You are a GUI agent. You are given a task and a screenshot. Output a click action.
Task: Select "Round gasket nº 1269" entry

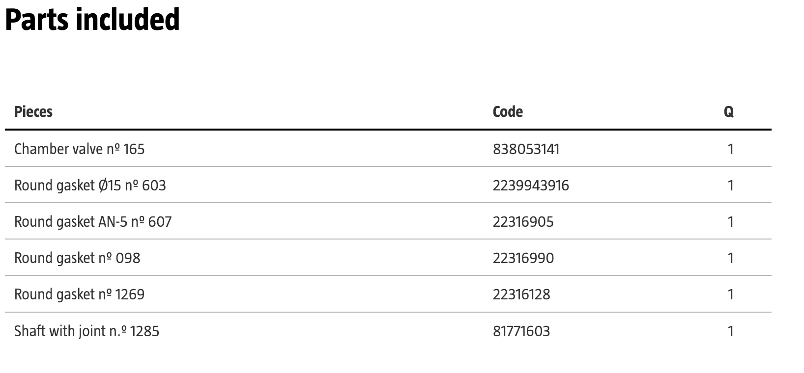coord(79,294)
